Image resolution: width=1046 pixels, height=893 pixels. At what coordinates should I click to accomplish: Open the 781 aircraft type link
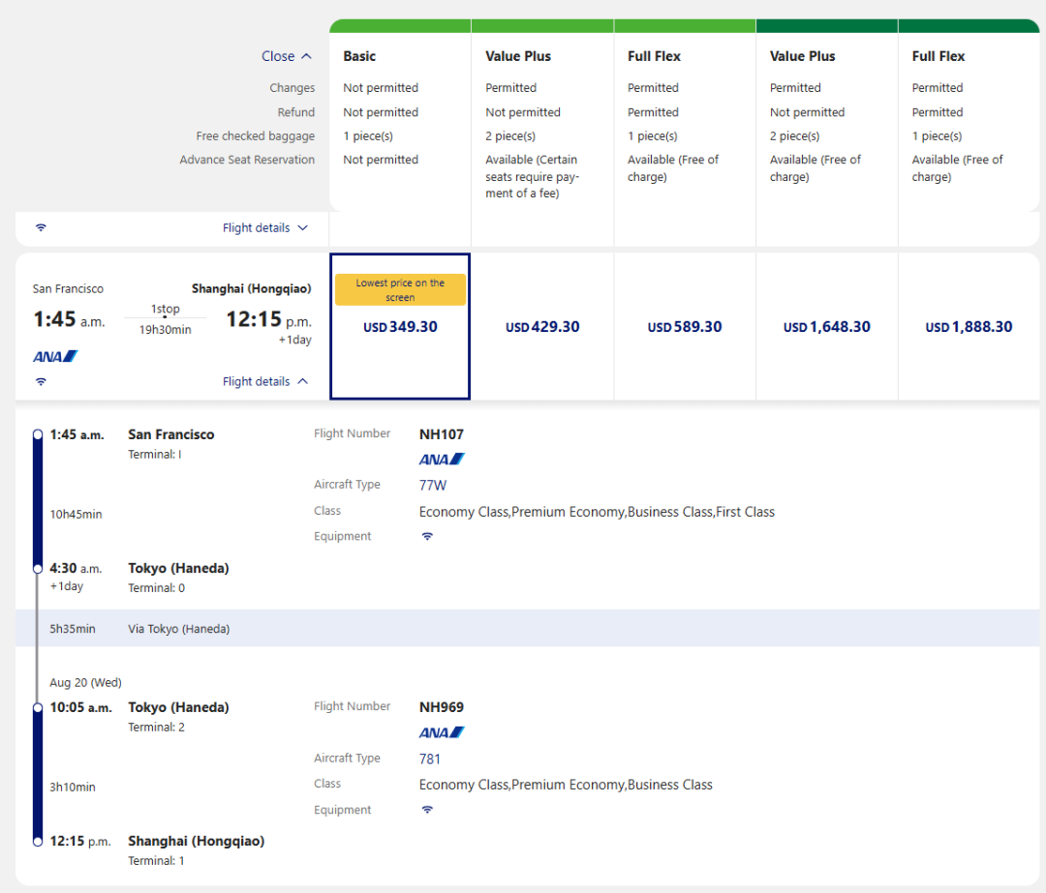[430, 759]
